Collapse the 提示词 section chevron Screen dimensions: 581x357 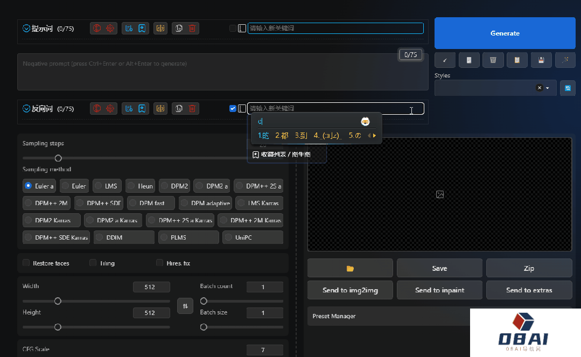26,29
